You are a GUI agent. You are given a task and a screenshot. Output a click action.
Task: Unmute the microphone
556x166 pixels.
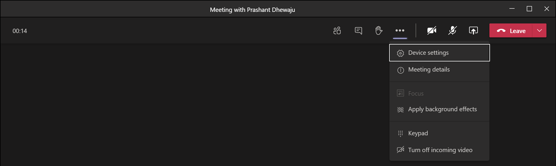[x=453, y=30]
